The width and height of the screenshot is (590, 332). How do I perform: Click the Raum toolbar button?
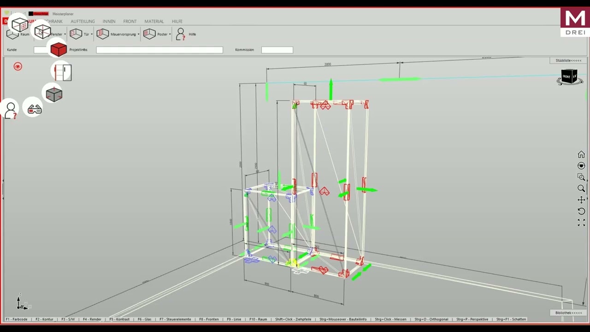tap(18, 34)
